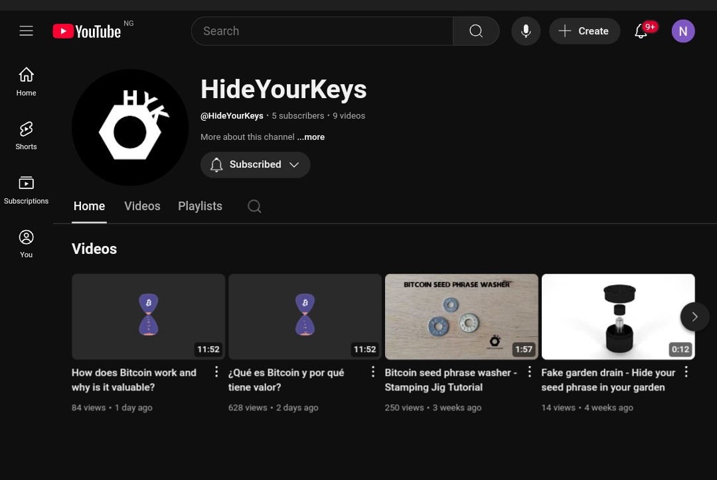Play the first 11:52 hourglass thumbnail
The width and height of the screenshot is (717, 480).
(148, 316)
